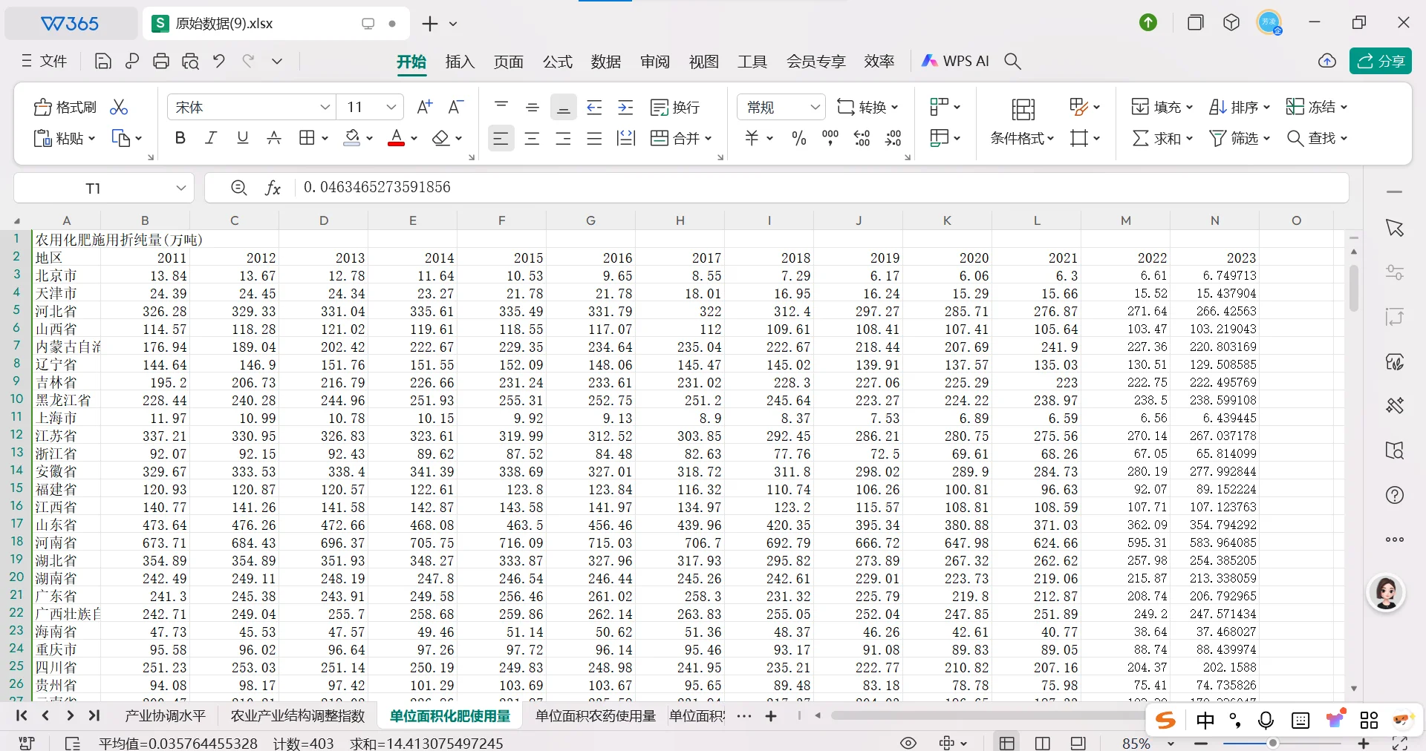Apply middle vertical alignment
Image resolution: width=1426 pixels, height=751 pixels.
533,108
